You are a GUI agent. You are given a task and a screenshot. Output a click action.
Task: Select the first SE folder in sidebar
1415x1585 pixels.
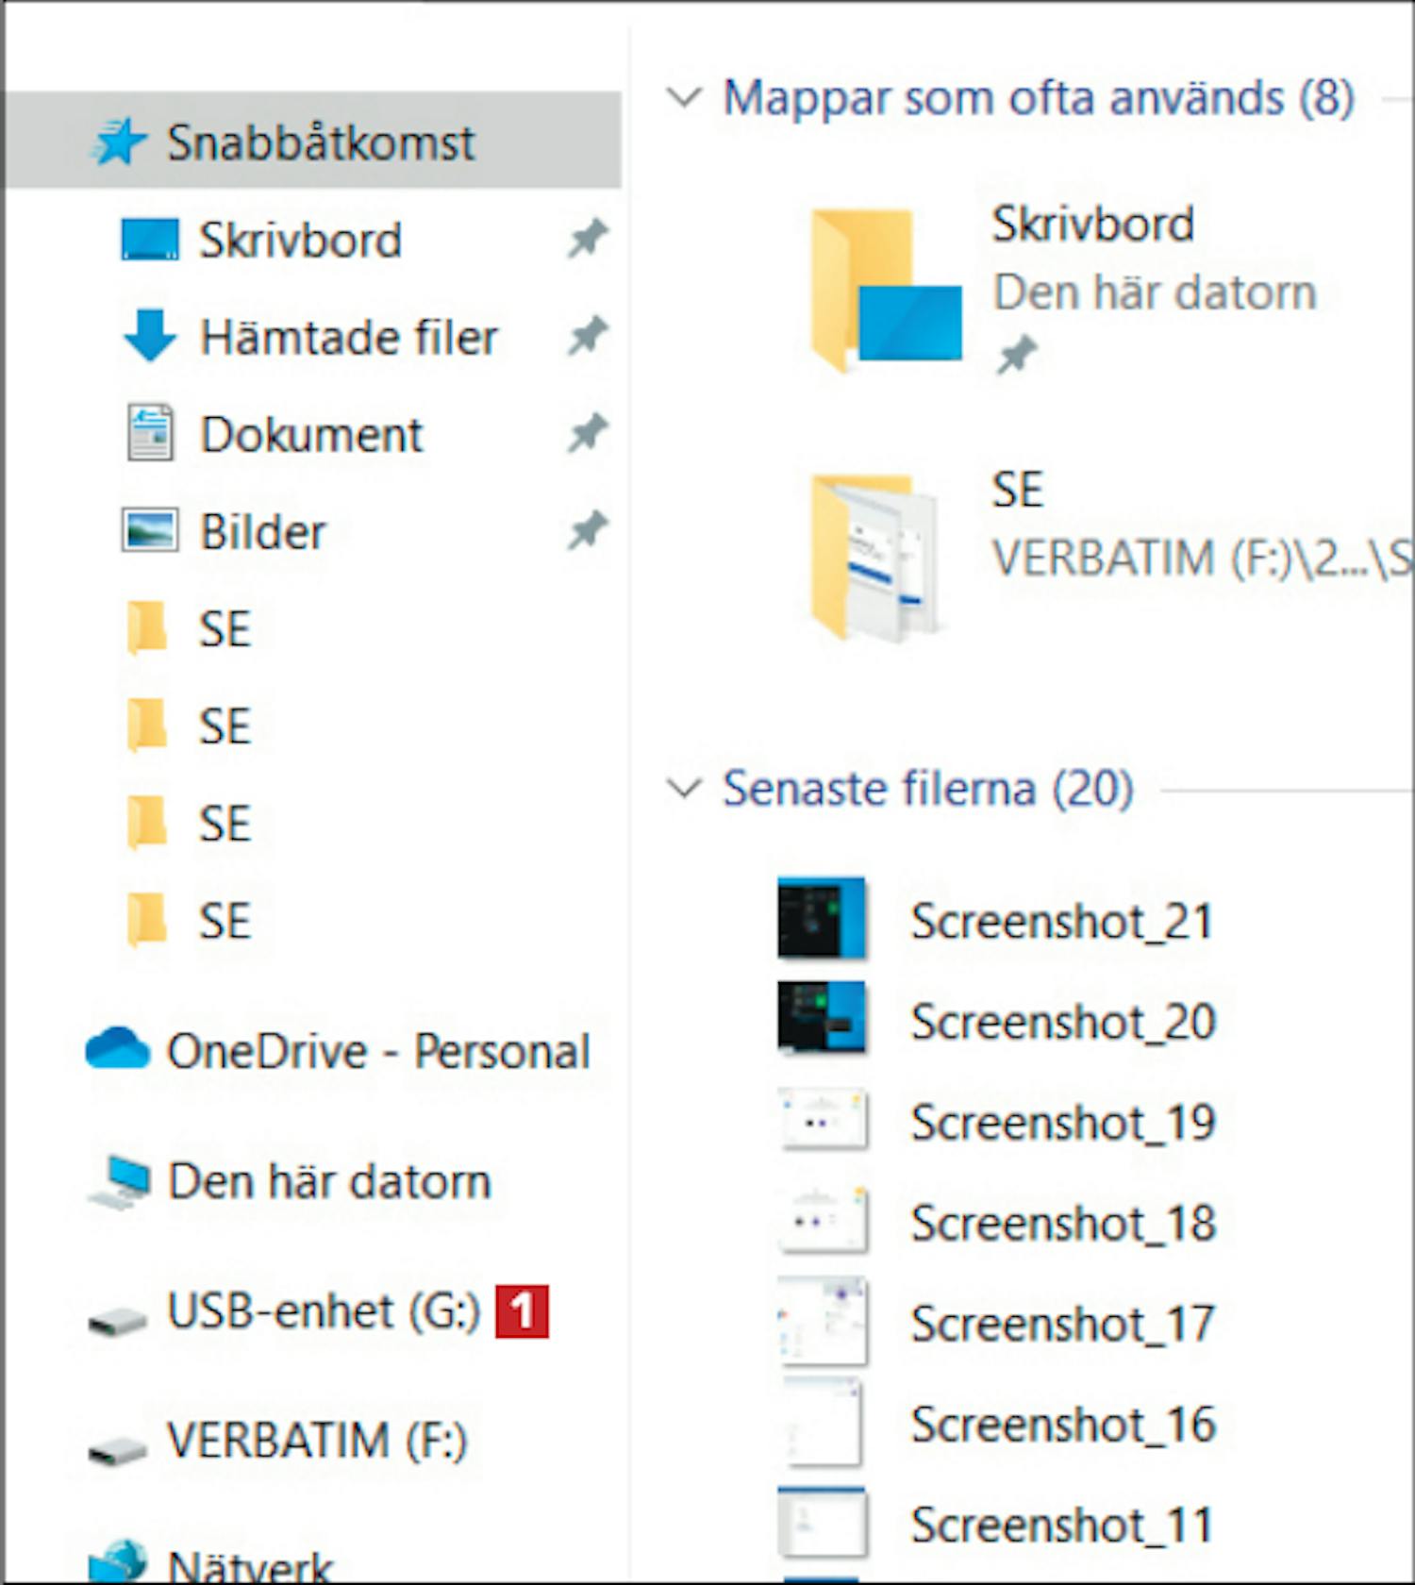click(x=225, y=628)
